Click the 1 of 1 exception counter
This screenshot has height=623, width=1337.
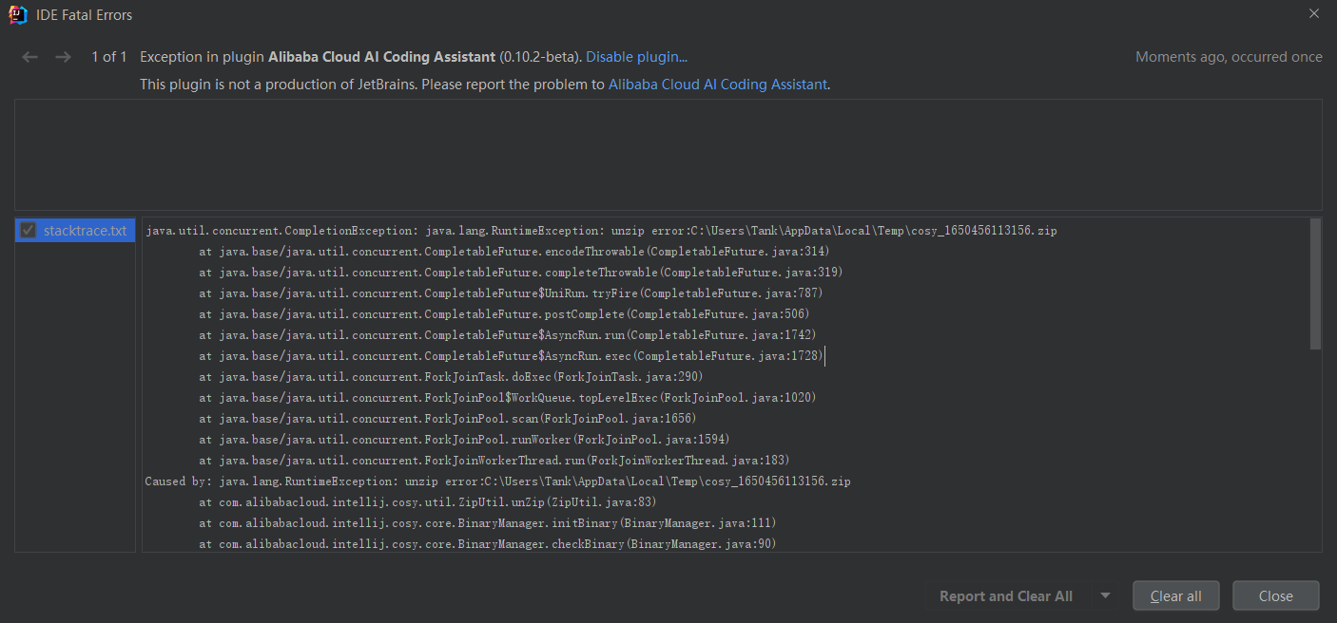108,57
